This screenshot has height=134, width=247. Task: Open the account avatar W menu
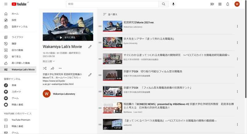pyautogui.click(x=237, y=4)
